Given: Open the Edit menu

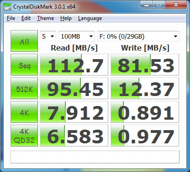Looking at the screenshot, I should click(26, 18).
